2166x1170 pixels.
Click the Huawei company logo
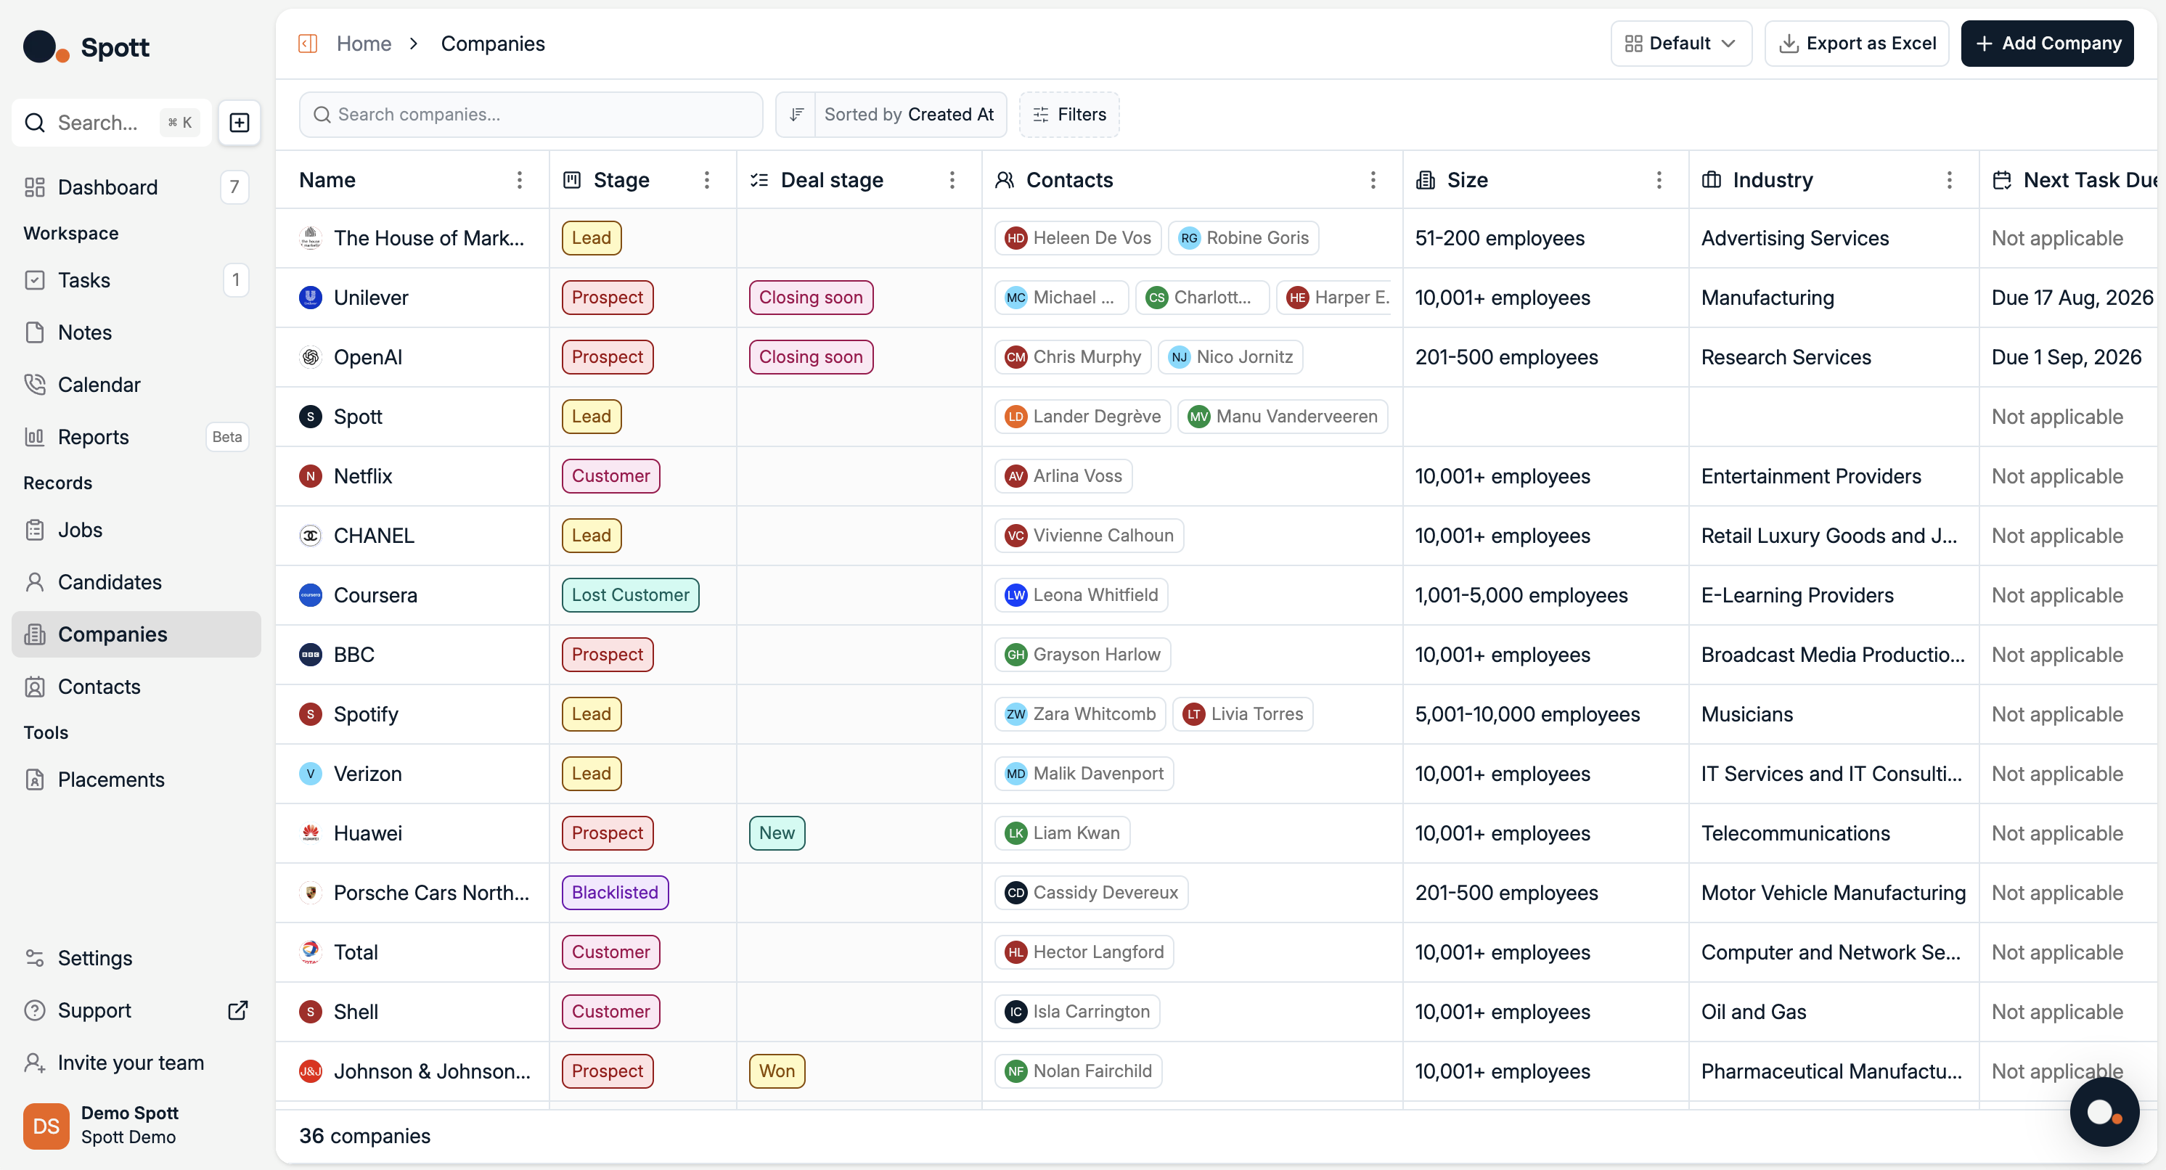pyautogui.click(x=310, y=834)
